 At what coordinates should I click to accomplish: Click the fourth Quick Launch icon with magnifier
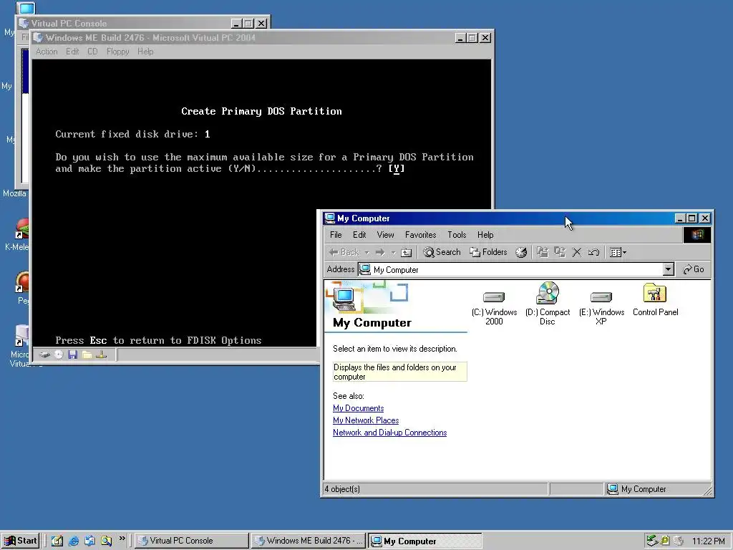[106, 541]
